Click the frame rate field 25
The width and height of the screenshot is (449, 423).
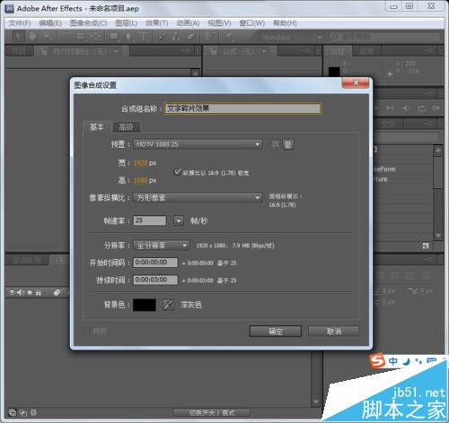tap(150, 220)
